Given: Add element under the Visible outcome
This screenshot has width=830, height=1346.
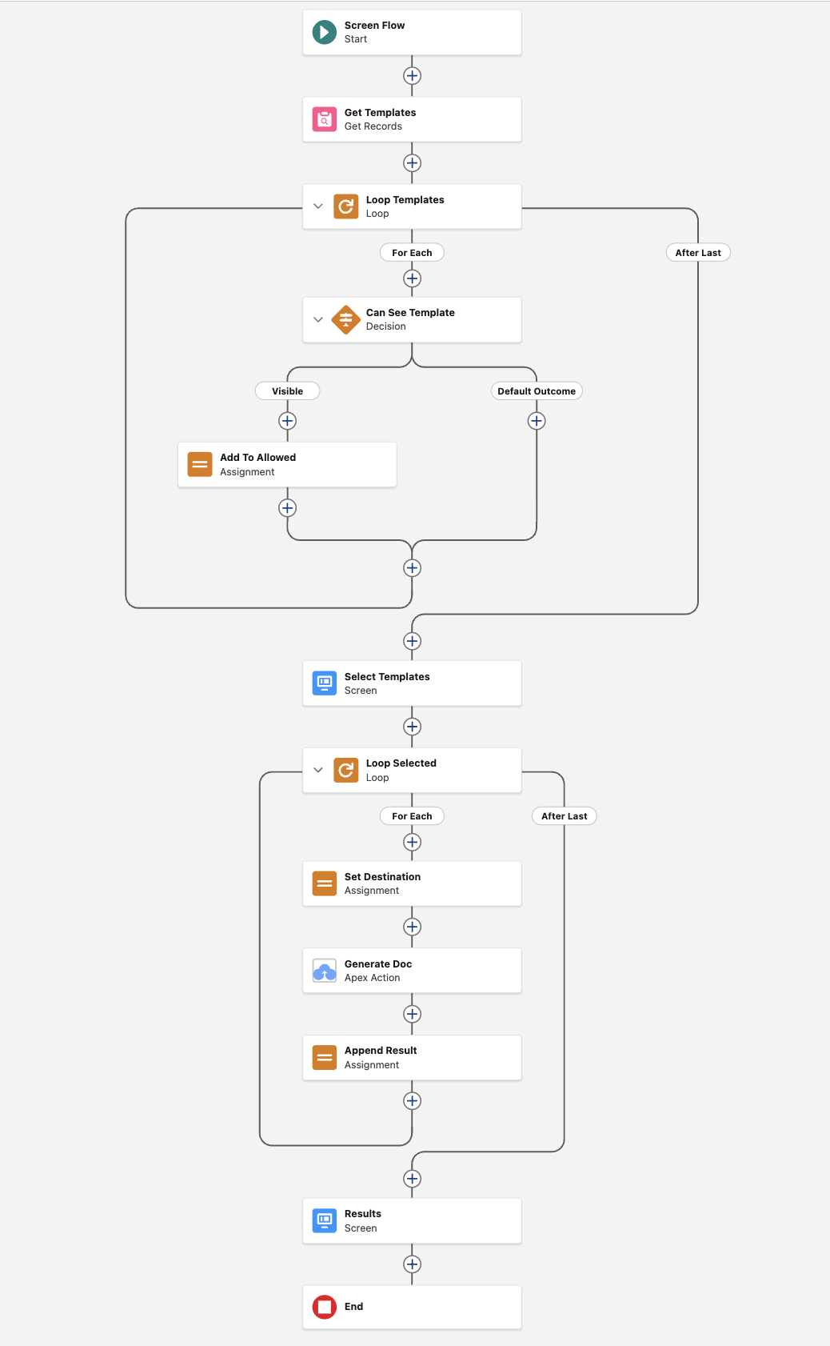Looking at the screenshot, I should pos(287,421).
